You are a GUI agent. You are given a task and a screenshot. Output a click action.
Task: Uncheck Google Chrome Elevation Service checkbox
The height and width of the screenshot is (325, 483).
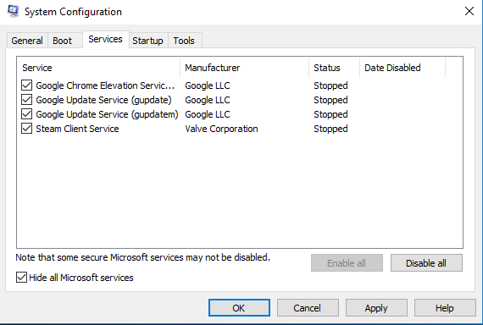coord(27,85)
